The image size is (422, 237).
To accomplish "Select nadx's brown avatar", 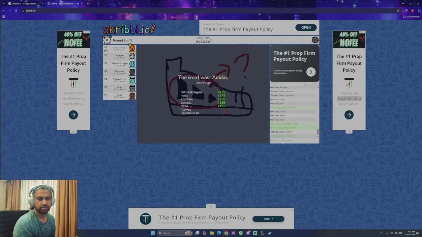I will pyautogui.click(x=132, y=96).
